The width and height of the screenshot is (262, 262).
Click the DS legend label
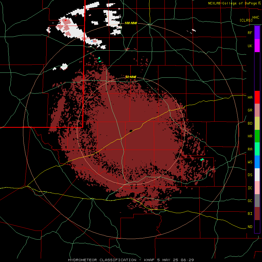tap(250, 175)
